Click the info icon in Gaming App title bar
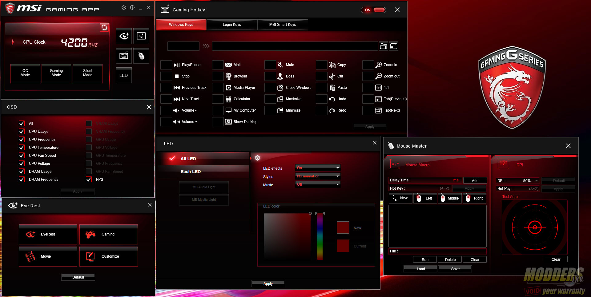 click(132, 7)
